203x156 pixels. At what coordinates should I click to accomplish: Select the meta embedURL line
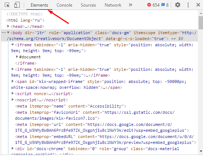[106, 139]
